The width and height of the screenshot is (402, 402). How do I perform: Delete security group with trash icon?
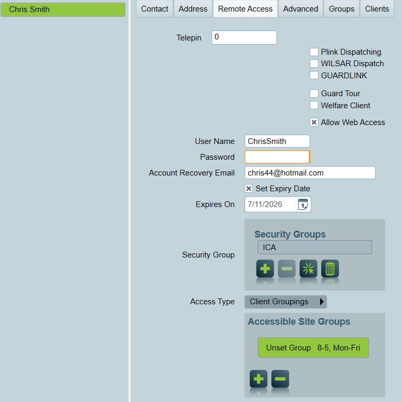[330, 269]
